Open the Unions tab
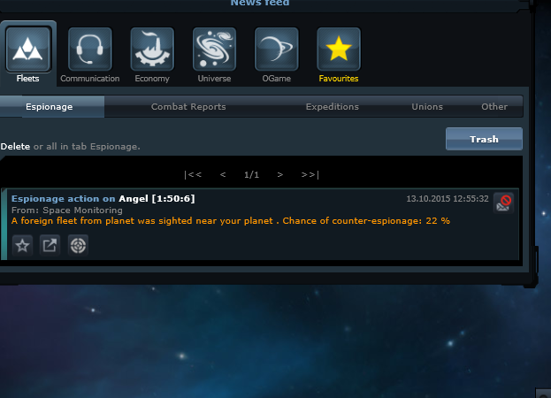Viewport: 551px width, 398px height. pos(427,107)
